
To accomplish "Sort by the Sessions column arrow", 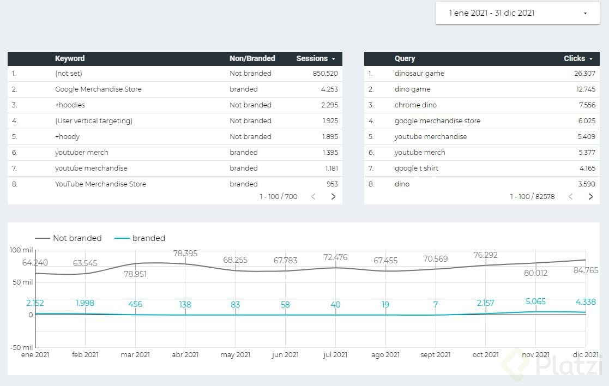I will [x=333, y=59].
